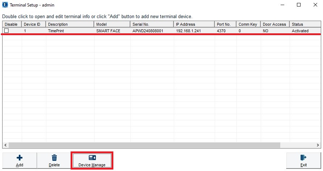The width and height of the screenshot is (323, 171).
Task: Click the Exit button
Action: click(303, 161)
